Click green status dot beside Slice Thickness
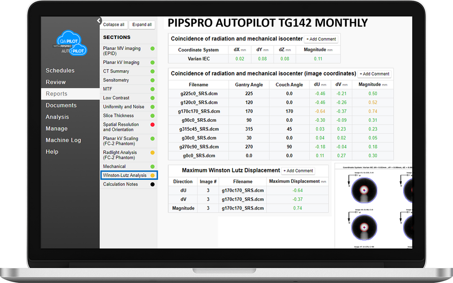 click(153, 116)
